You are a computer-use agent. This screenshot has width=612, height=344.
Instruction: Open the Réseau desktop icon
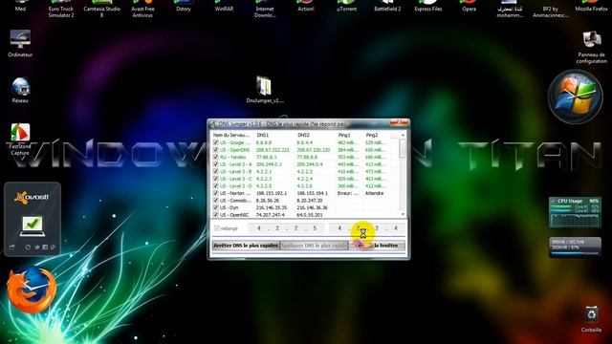tap(20, 90)
